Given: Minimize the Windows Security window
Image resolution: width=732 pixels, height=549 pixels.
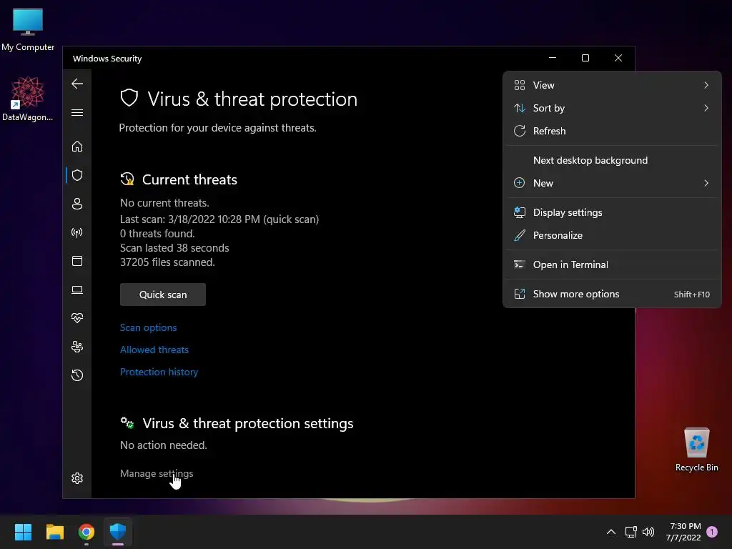Looking at the screenshot, I should click(553, 58).
